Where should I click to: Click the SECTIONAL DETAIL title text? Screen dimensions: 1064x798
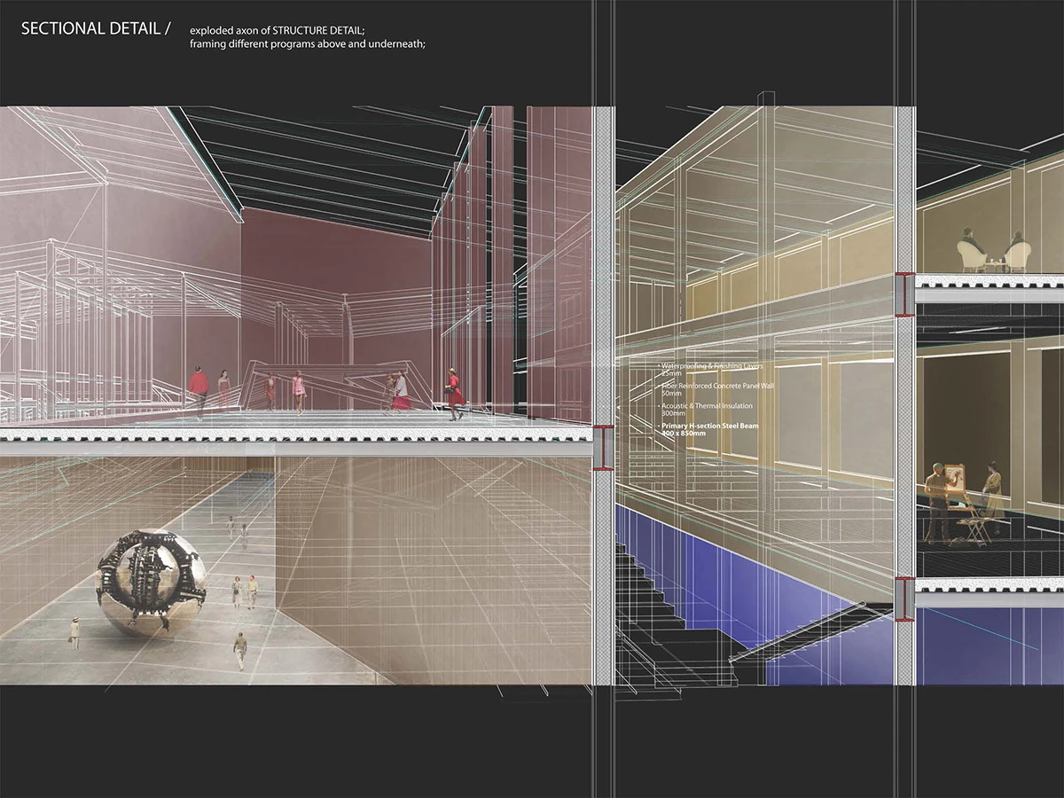(x=93, y=29)
